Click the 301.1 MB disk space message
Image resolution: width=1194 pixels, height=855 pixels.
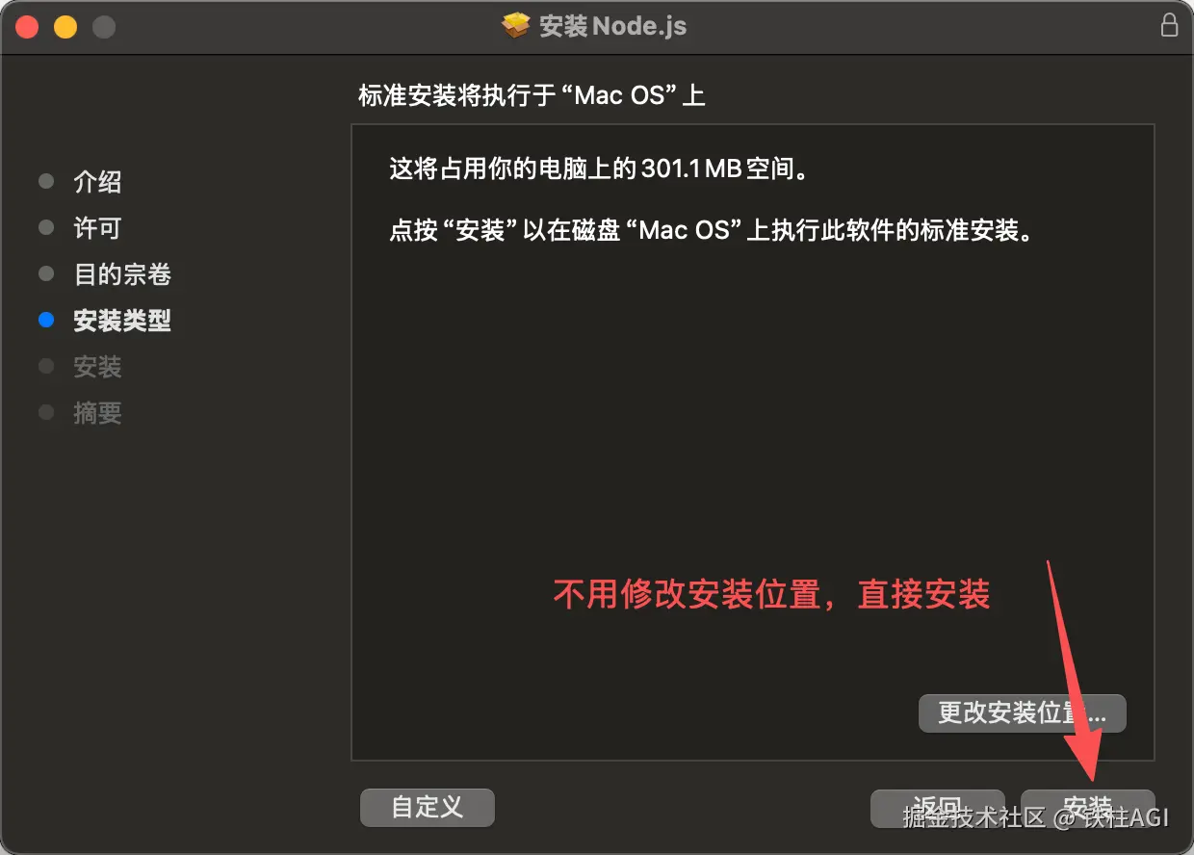pyautogui.click(x=598, y=170)
